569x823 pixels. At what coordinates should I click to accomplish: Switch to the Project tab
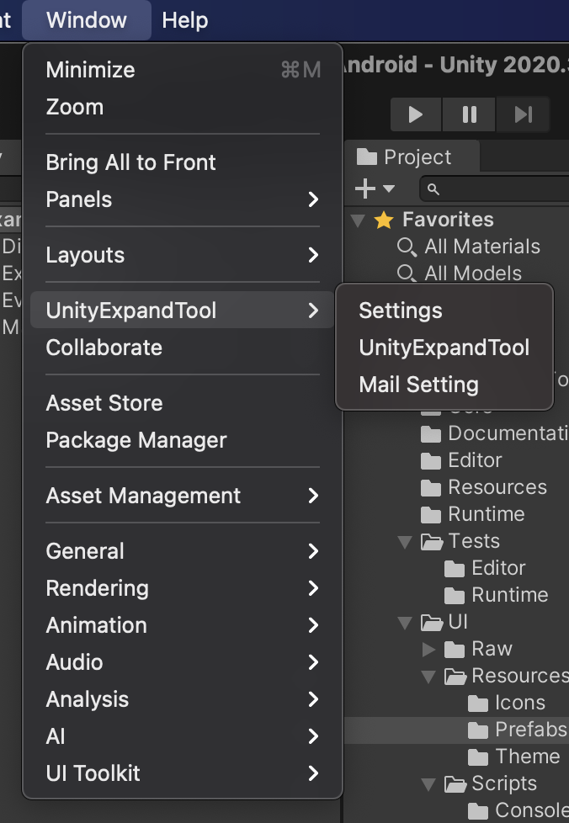(412, 157)
